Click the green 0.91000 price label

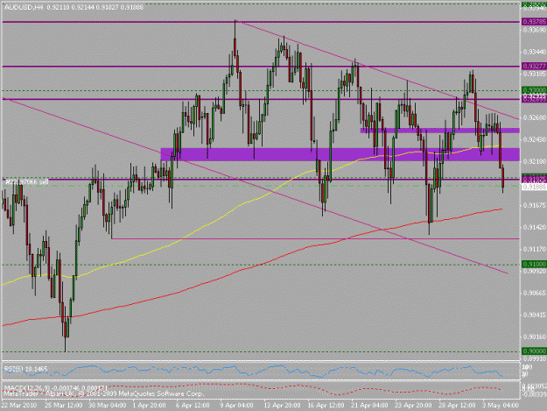[x=534, y=265]
